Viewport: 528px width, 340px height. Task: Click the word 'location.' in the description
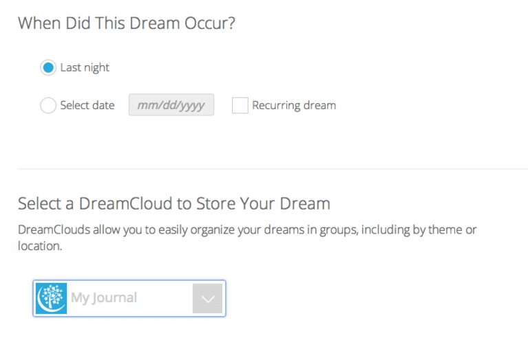(40, 246)
